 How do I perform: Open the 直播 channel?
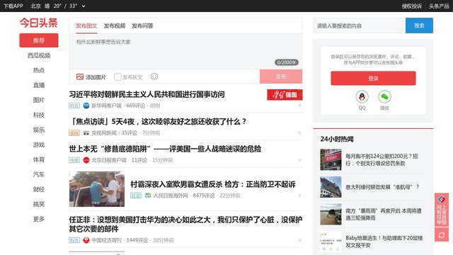pyautogui.click(x=39, y=85)
